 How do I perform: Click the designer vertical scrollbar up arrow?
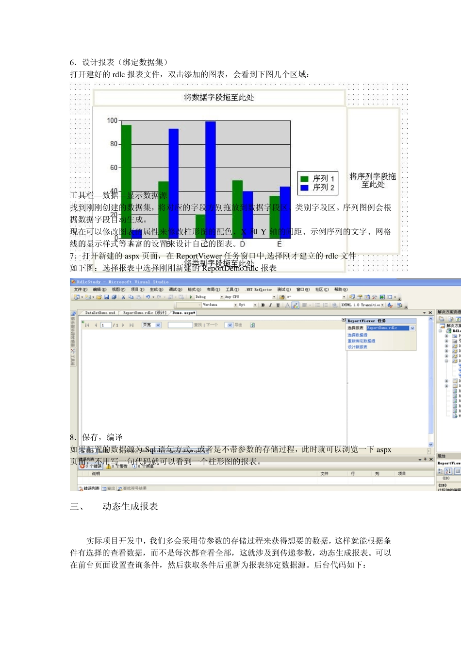pos(430,319)
